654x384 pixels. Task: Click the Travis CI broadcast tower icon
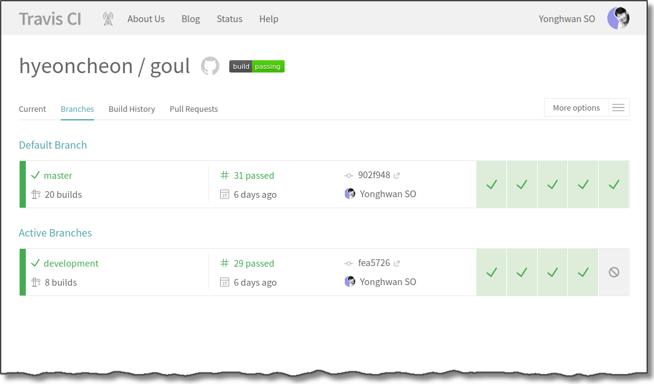(x=108, y=19)
